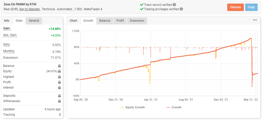
Task: Click the lock icon next to Highest
Action: click(59, 77)
